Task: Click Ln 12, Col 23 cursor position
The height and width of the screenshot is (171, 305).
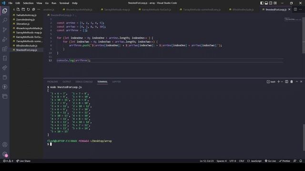Action: coord(206,161)
